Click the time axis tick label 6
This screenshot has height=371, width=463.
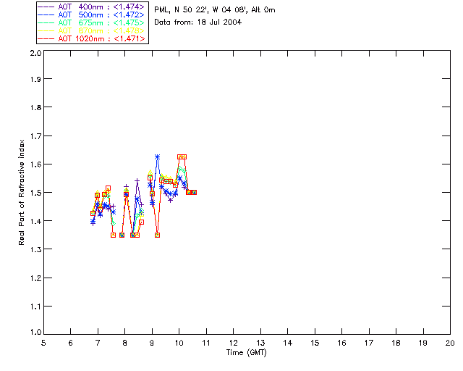[x=70, y=343]
